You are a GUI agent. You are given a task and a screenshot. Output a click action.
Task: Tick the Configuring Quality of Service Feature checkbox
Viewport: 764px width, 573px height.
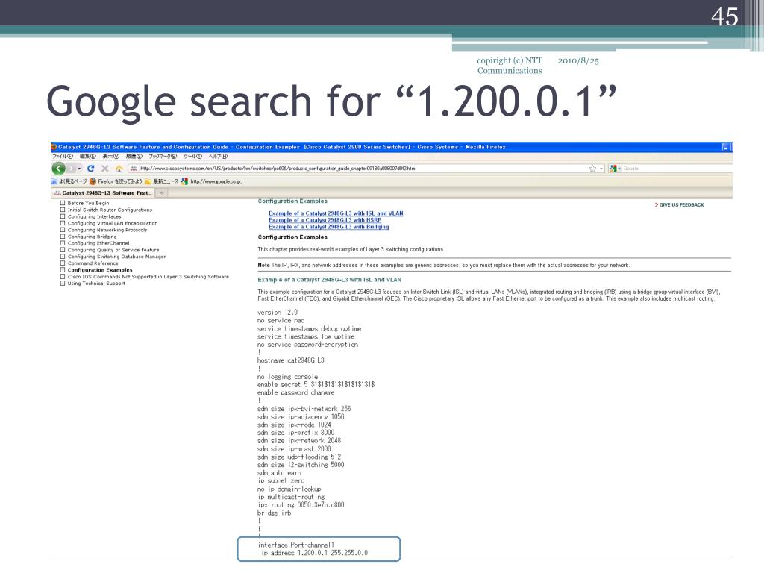click(x=63, y=250)
